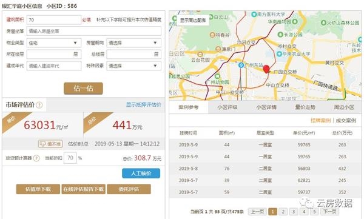This screenshot has height=219, width=364.
Task: Click the help icon beside 放贷额计算器
Action: tap(36, 158)
